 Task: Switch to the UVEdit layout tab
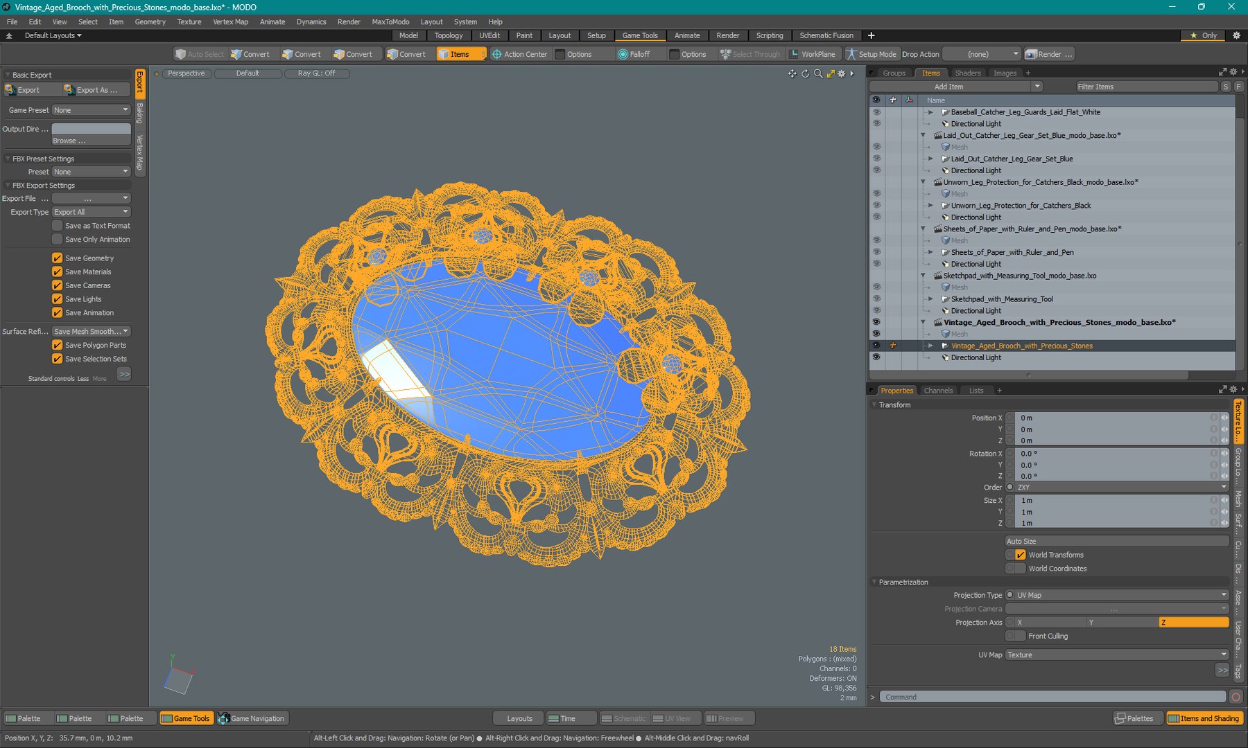tap(489, 35)
